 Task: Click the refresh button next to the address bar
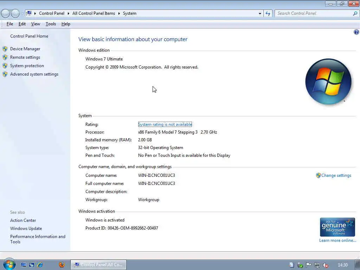268,14
